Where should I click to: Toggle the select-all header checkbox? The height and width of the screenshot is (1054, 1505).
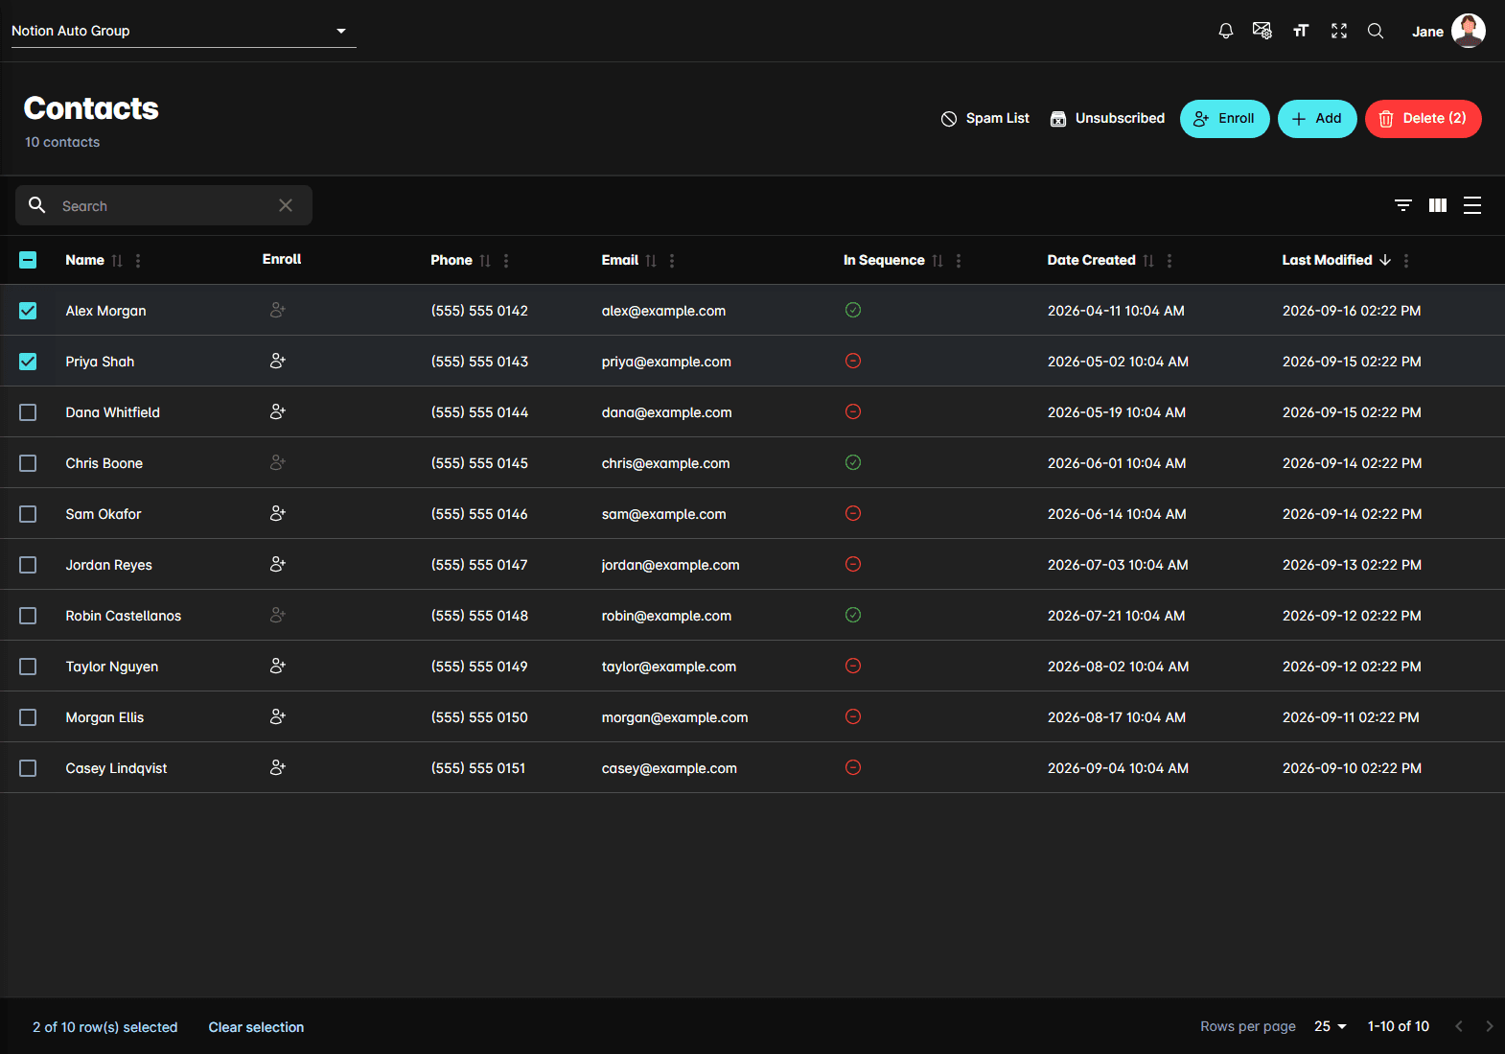28,260
